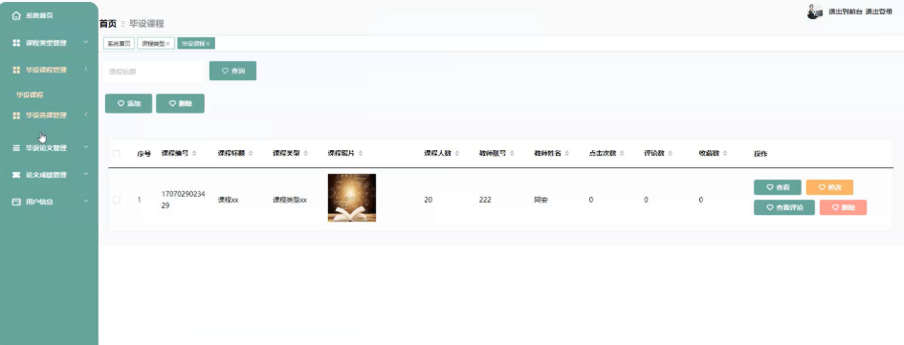The image size is (904, 345).
Task: Close the 课程类型 tab with its X
Action: point(167,44)
